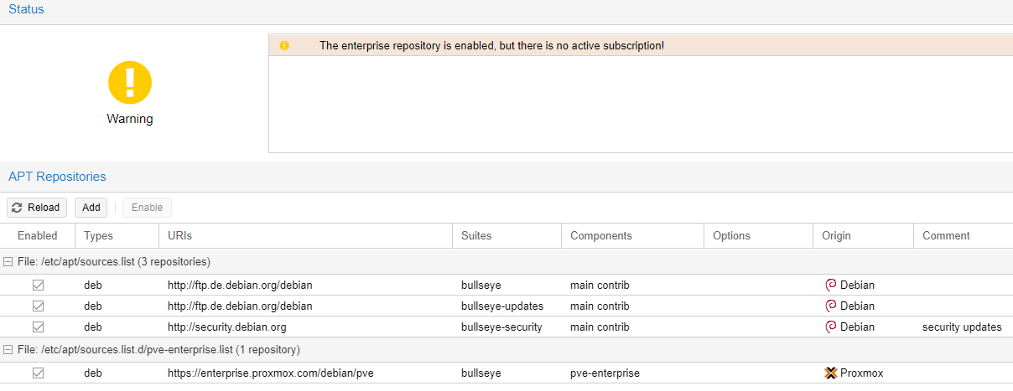Click the Proxmox logo in the pve-enterprise row
The image size is (1013, 391).
point(831,373)
